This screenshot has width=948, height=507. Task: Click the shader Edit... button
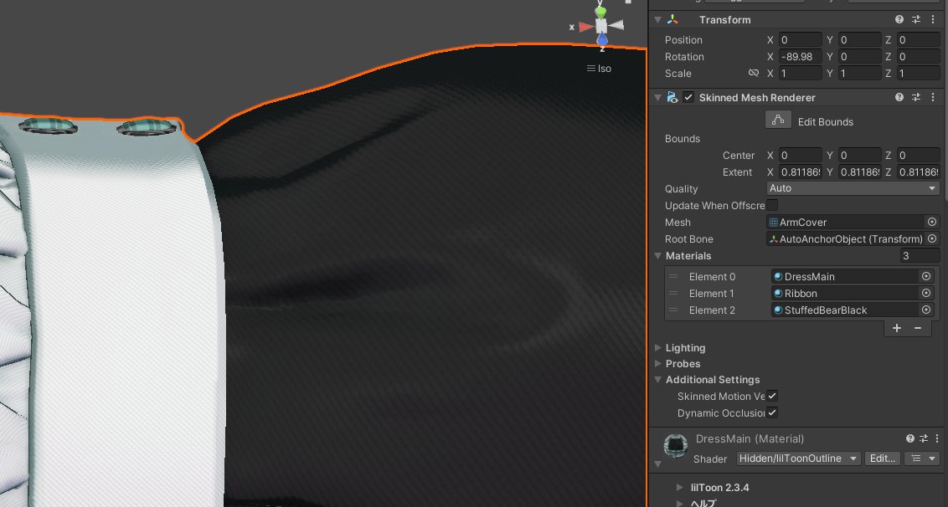tap(882, 458)
